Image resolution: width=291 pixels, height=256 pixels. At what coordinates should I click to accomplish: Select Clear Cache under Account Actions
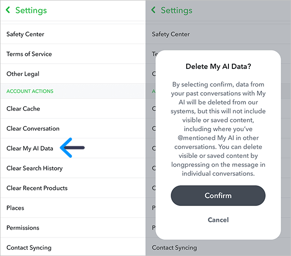(23, 109)
